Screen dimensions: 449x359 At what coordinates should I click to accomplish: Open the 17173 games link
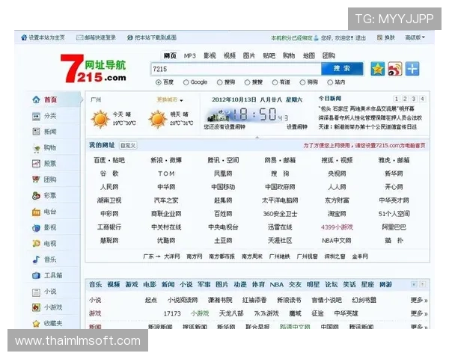[172, 314]
